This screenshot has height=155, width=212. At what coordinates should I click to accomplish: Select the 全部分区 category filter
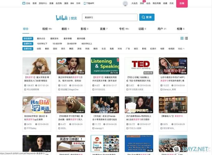pyautogui.click(x=28, y=49)
